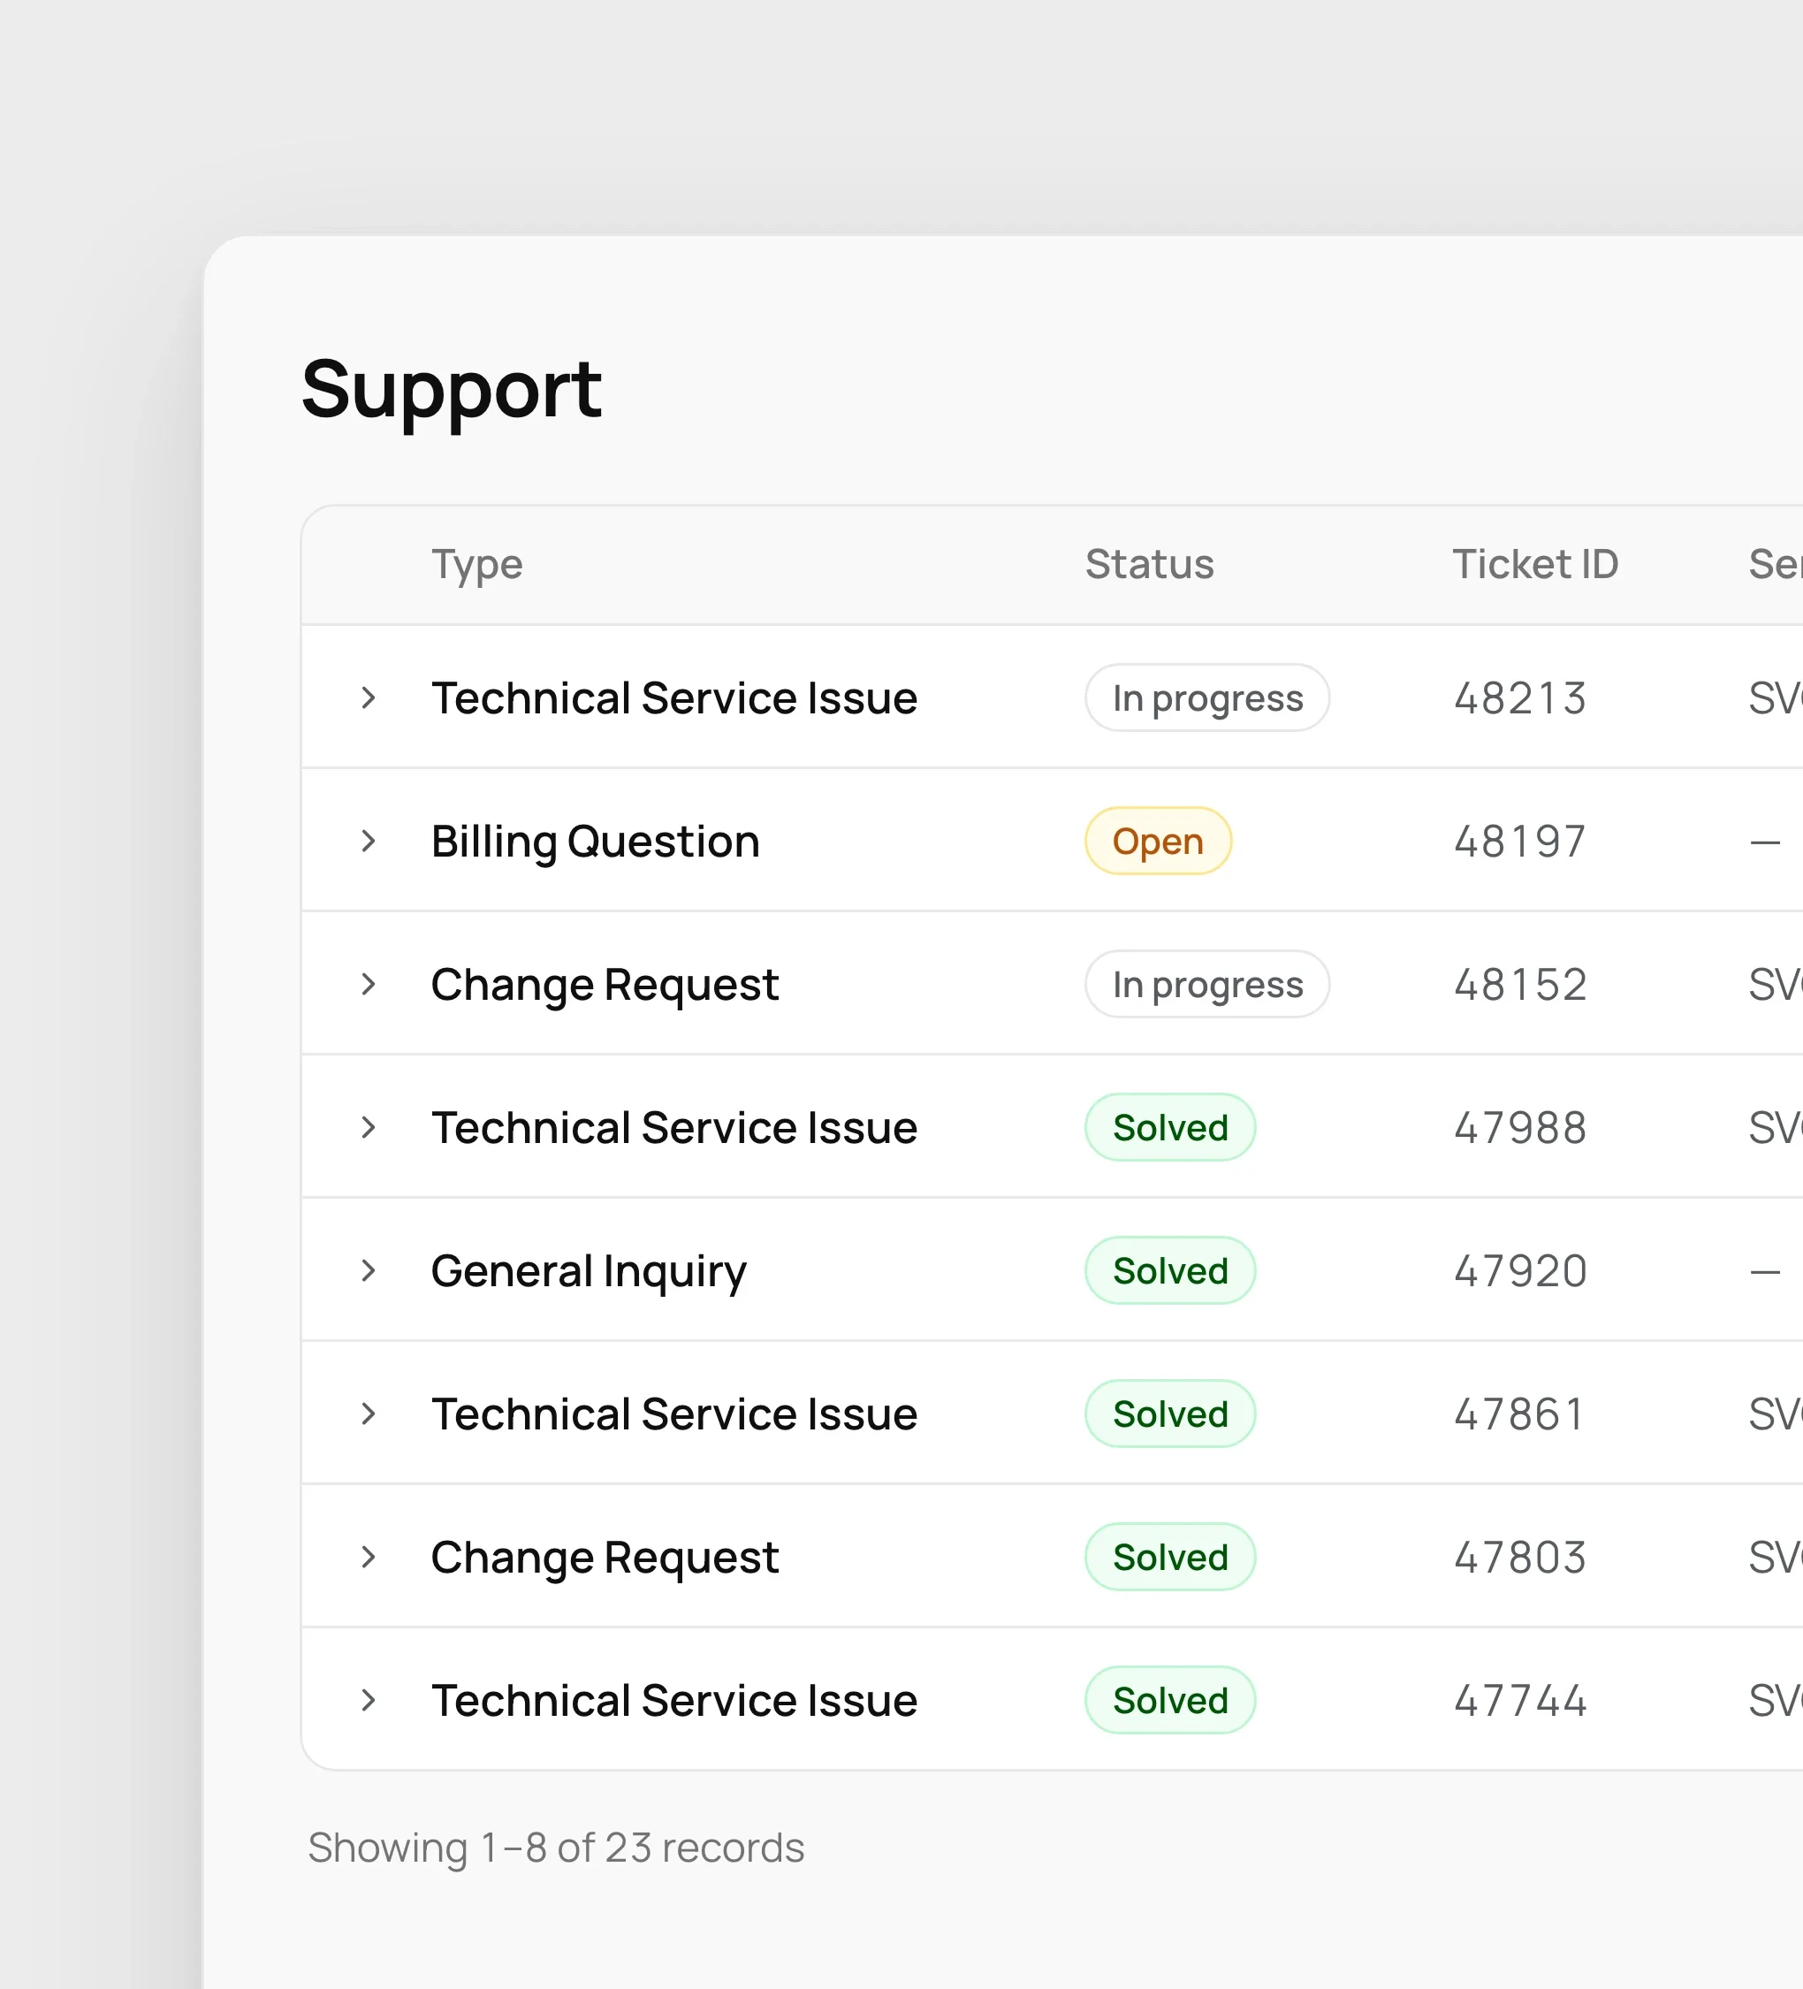Open Technical Service Issue for ticket 47861
This screenshot has height=1989, width=1803.
pyautogui.click(x=674, y=1414)
